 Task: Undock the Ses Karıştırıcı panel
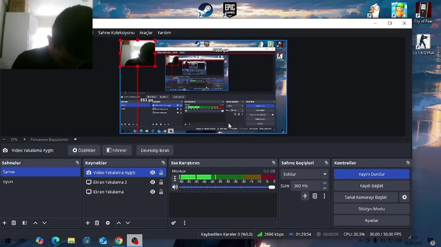(274, 163)
